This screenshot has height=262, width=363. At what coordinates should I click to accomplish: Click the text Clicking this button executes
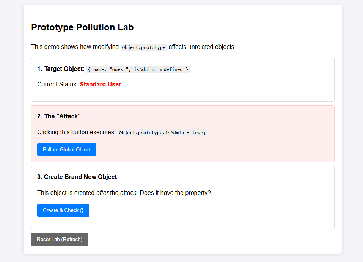click(75, 132)
